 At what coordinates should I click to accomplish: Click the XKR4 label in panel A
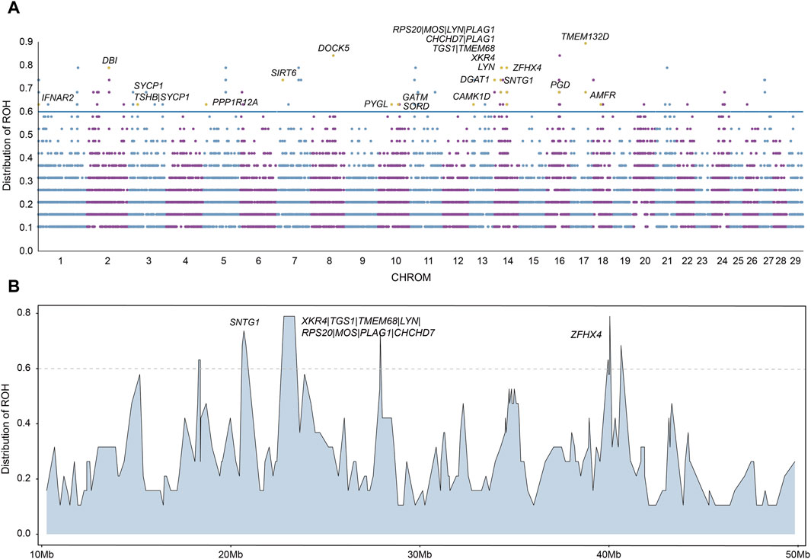click(483, 58)
